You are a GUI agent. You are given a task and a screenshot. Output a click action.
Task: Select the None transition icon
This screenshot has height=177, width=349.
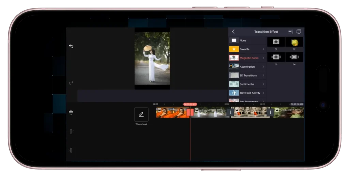click(234, 41)
